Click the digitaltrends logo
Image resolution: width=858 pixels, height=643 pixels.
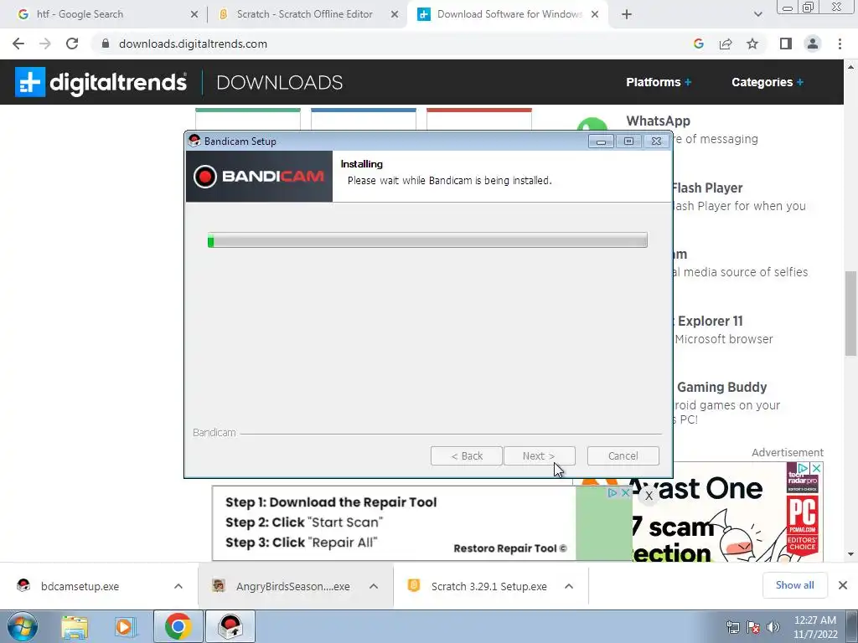101,82
